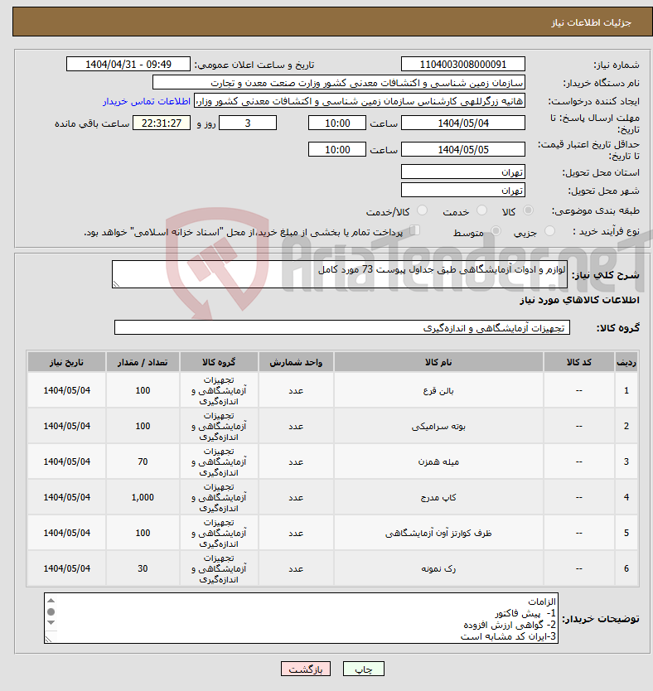This screenshot has height=691, width=653.
Task: Click the delivery city field تهران
Action: coord(463,190)
